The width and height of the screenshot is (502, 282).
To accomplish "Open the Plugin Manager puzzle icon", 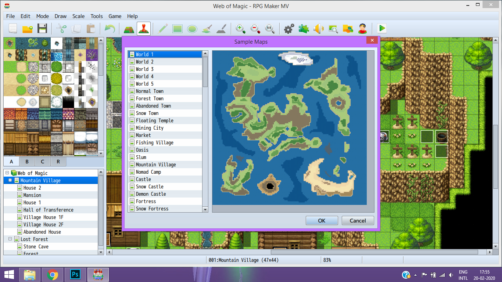I will pyautogui.click(x=304, y=28).
